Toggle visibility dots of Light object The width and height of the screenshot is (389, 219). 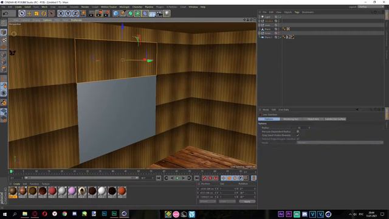click(x=278, y=17)
